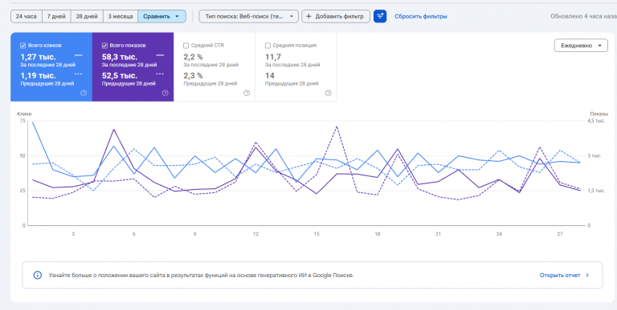Click the day 27 label on chart axis

pyautogui.click(x=560, y=234)
